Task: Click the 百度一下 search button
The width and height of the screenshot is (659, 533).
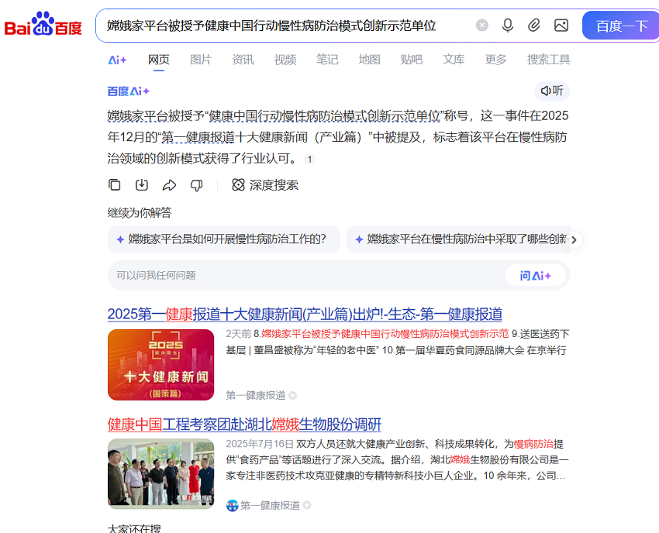Action: [x=620, y=25]
